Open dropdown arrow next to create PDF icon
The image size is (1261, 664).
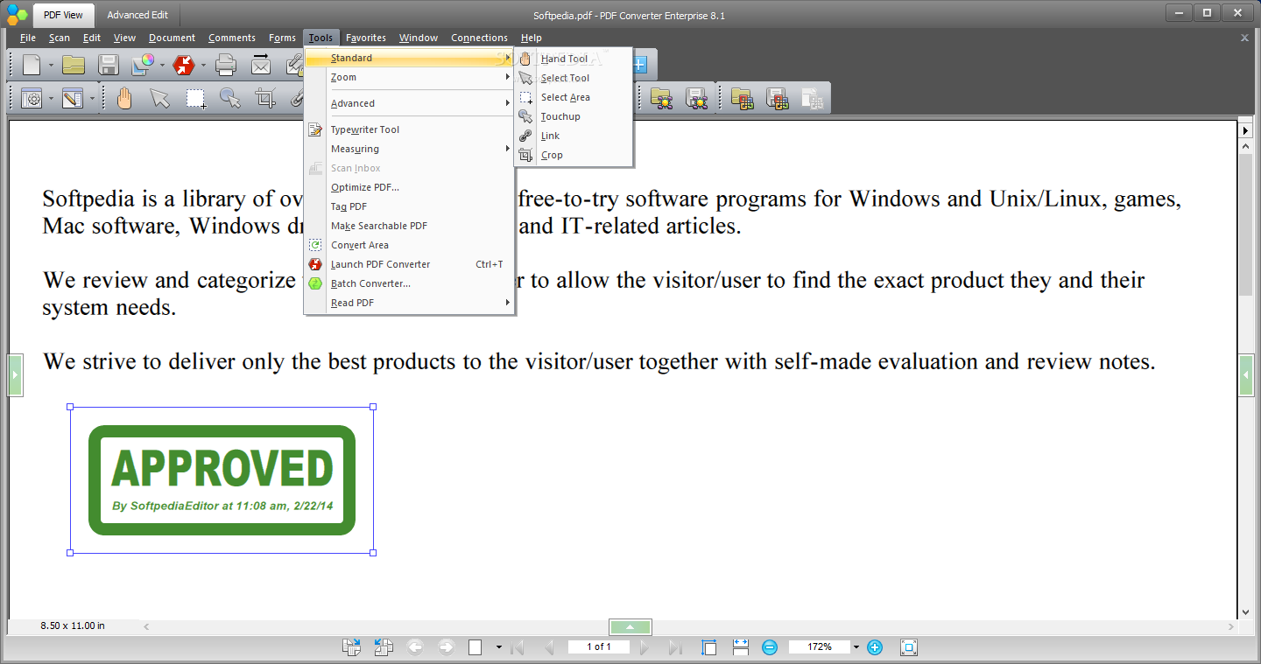point(162,65)
